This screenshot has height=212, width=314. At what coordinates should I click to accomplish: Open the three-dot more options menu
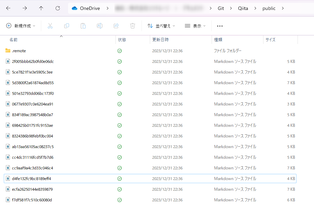pos(220,26)
